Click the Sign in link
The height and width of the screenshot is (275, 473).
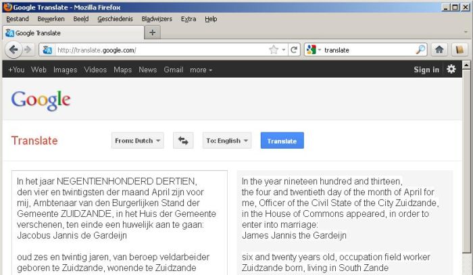[426, 70]
